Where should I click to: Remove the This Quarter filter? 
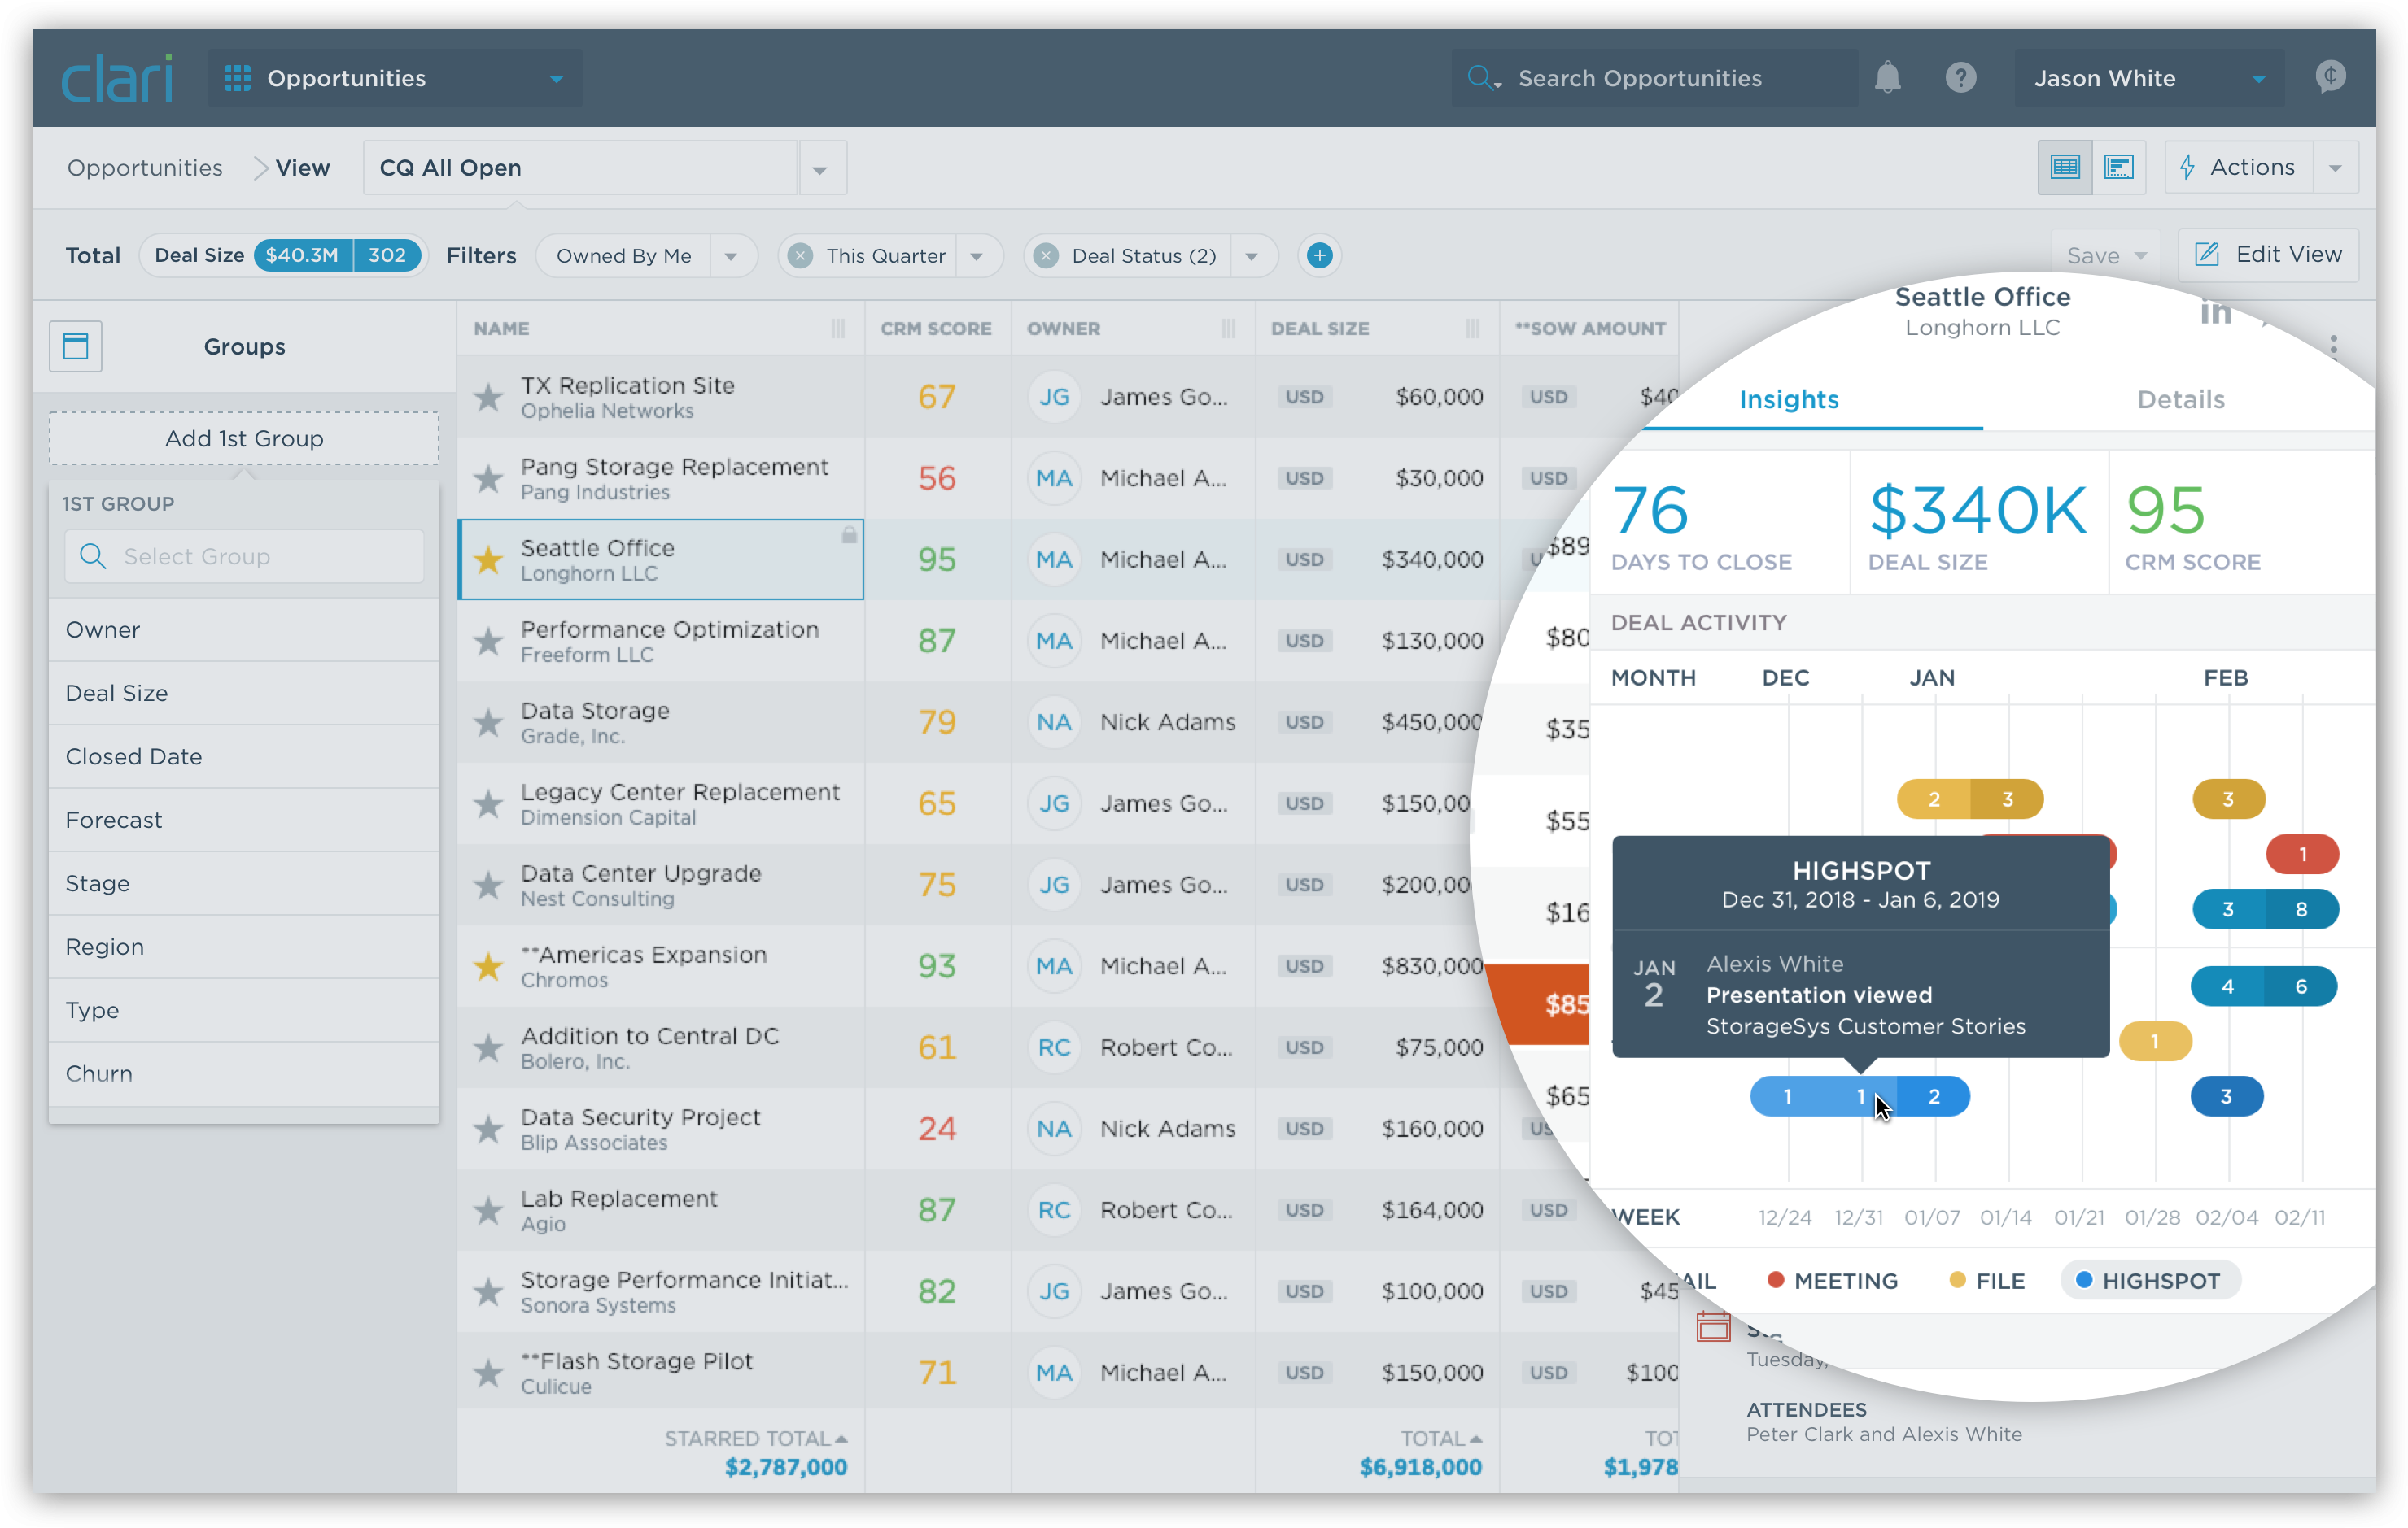(800, 256)
